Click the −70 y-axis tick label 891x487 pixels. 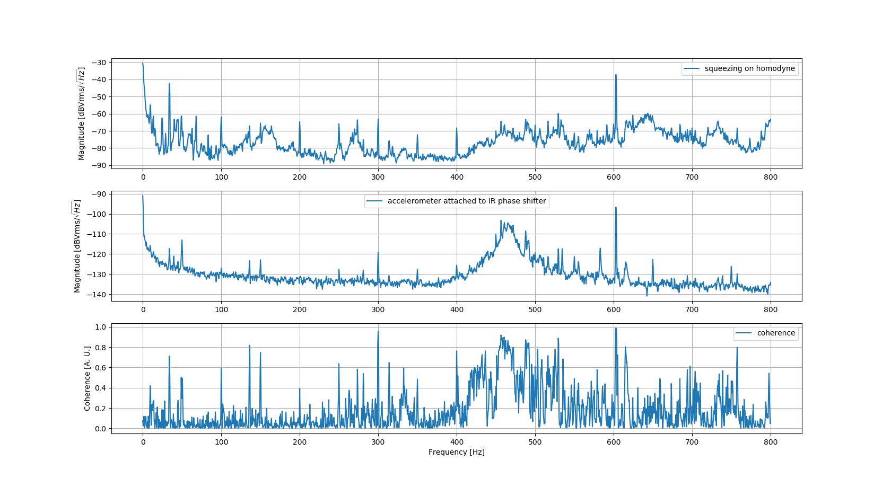click(99, 131)
